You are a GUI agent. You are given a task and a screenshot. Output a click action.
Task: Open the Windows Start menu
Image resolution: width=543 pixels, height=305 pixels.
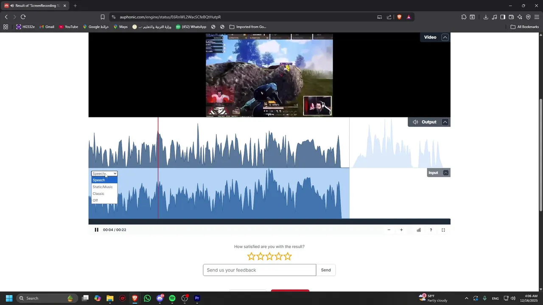9,298
